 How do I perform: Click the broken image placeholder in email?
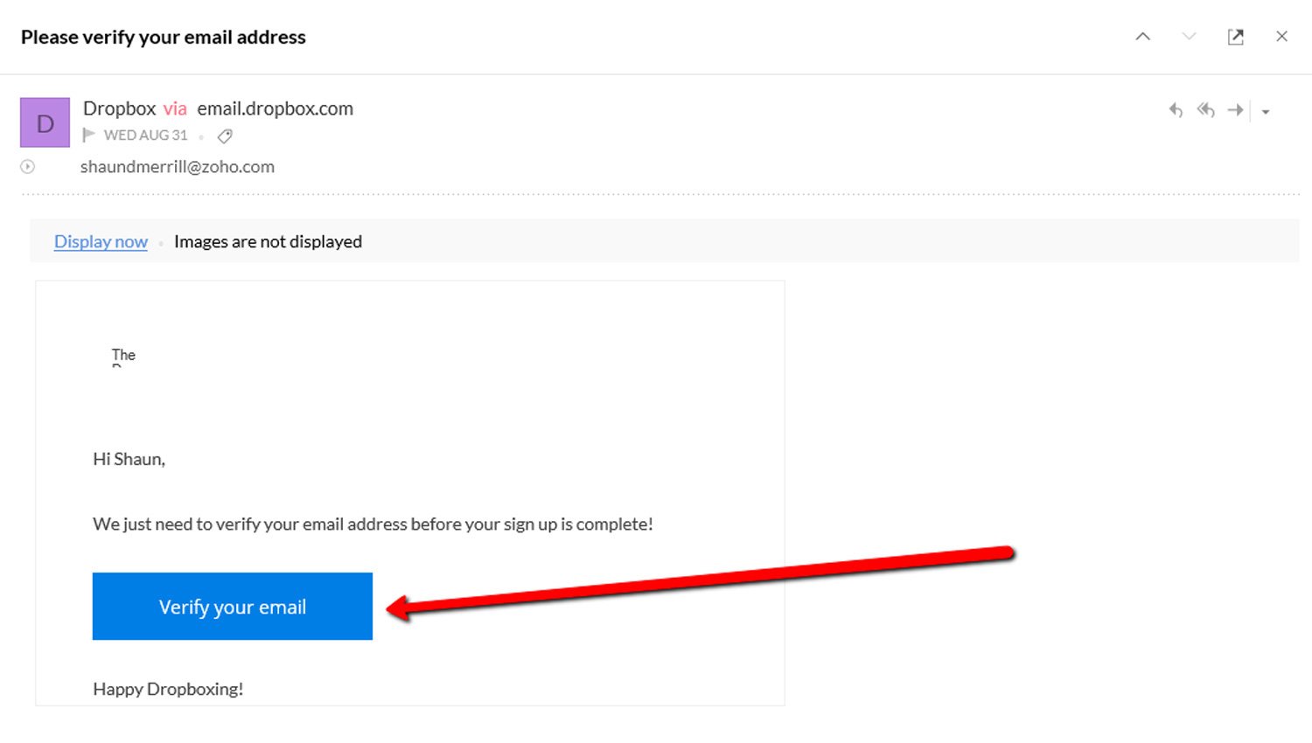pos(123,357)
